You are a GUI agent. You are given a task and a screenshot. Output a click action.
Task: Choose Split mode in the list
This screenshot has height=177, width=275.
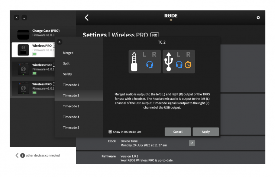(x=66, y=64)
